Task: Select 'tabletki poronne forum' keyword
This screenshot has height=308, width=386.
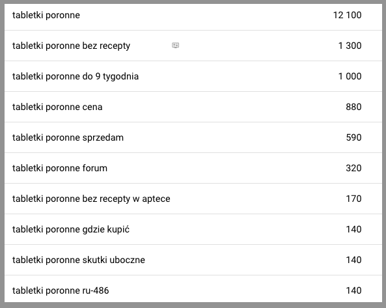Action: click(60, 168)
